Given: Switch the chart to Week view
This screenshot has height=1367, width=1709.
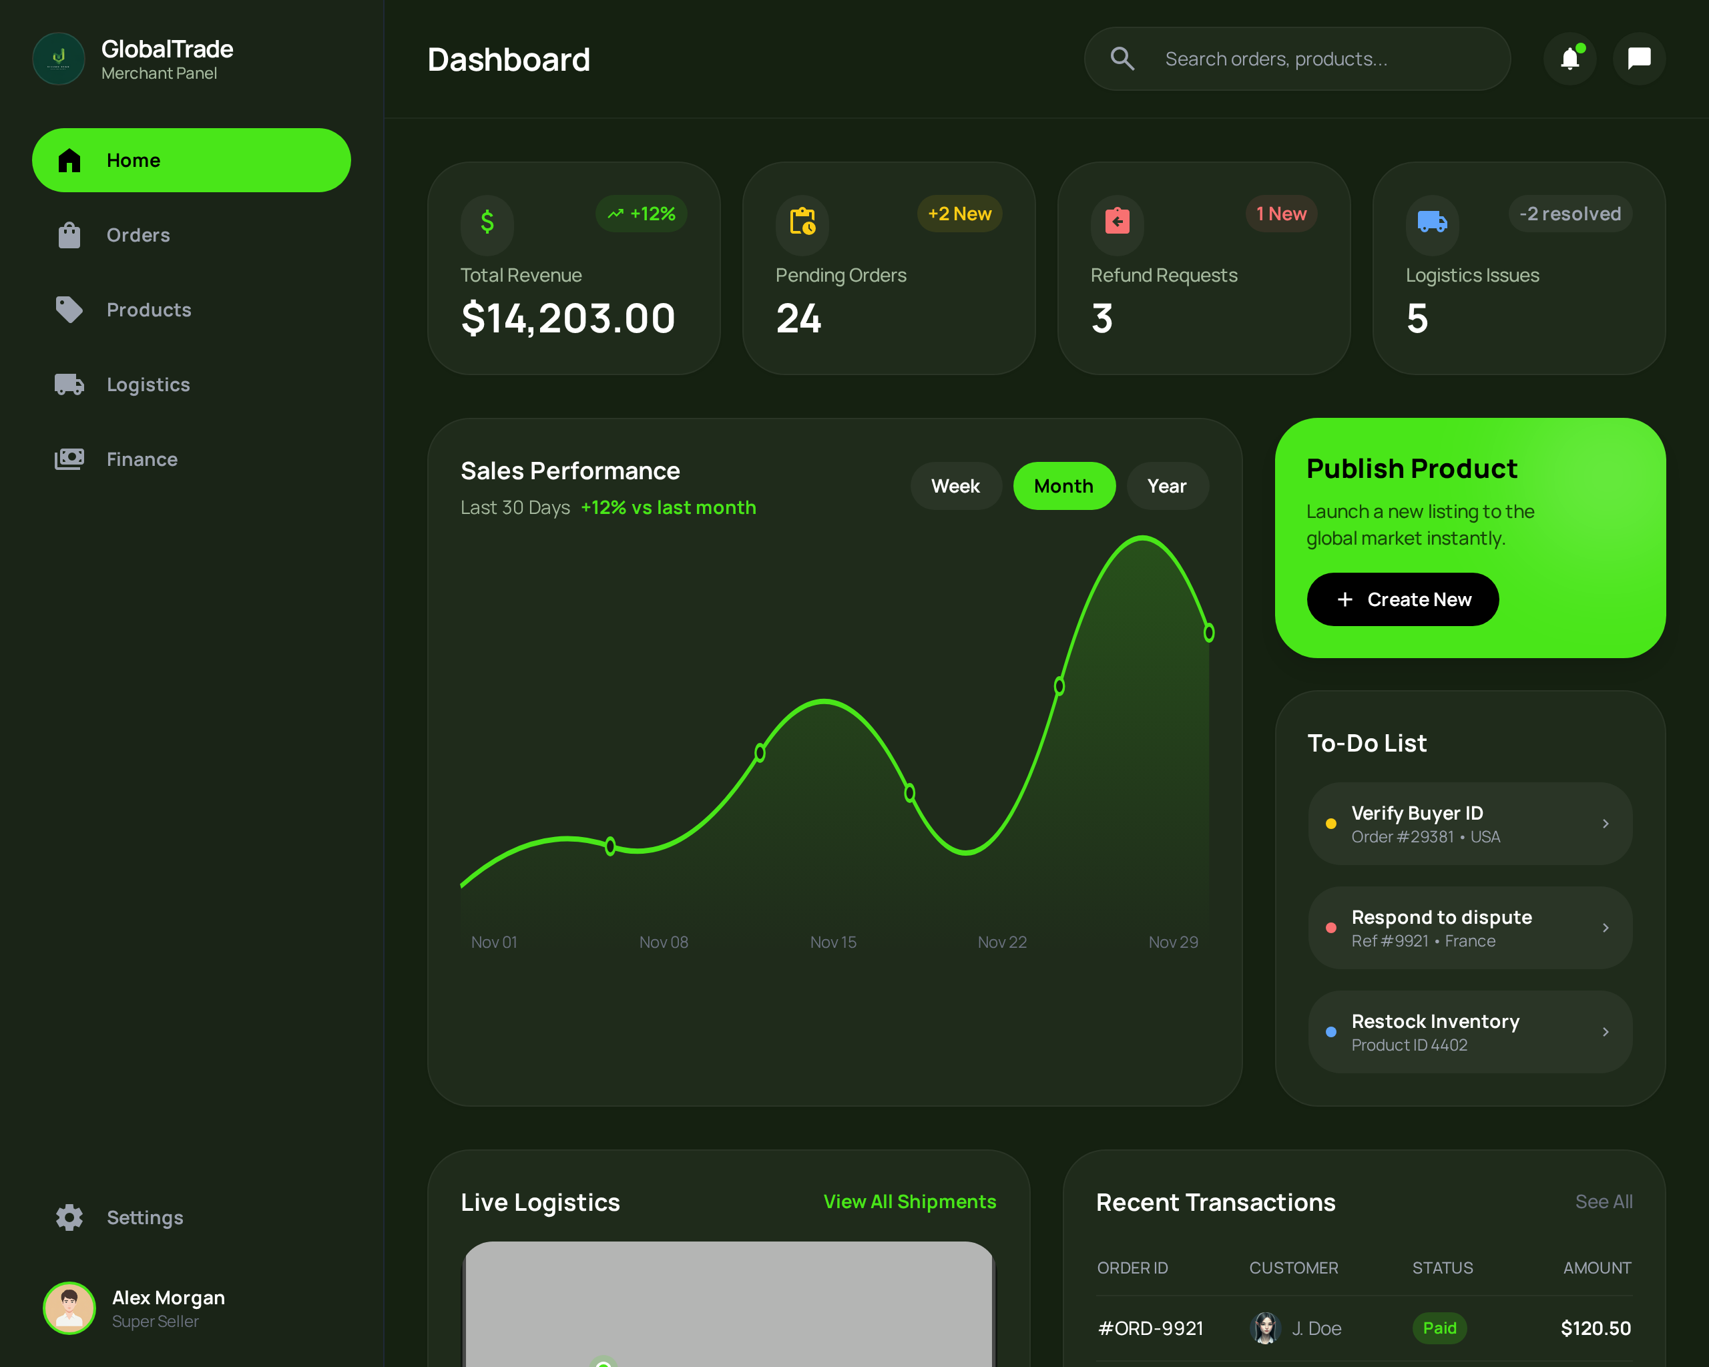Looking at the screenshot, I should click(x=955, y=486).
